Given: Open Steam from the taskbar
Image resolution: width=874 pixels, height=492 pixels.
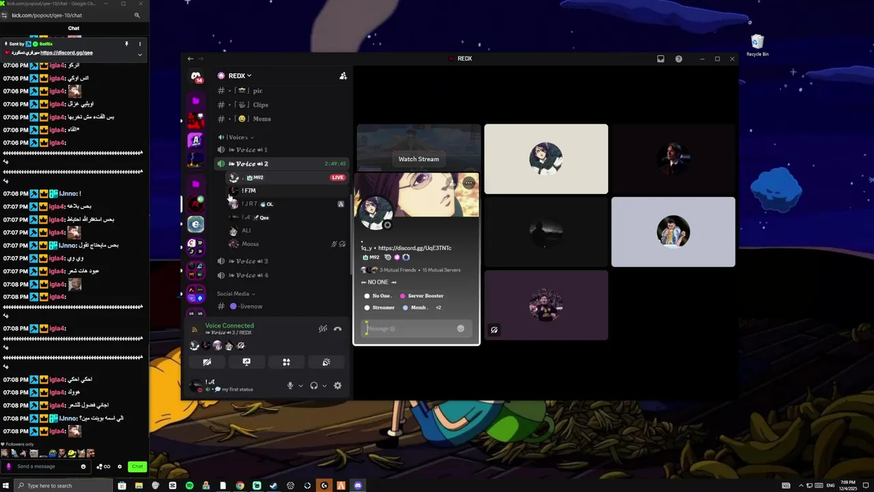Looking at the screenshot, I should (273, 486).
